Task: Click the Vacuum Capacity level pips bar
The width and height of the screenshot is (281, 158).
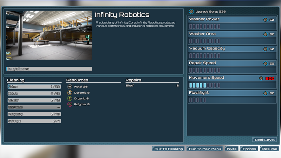Action: [204, 56]
